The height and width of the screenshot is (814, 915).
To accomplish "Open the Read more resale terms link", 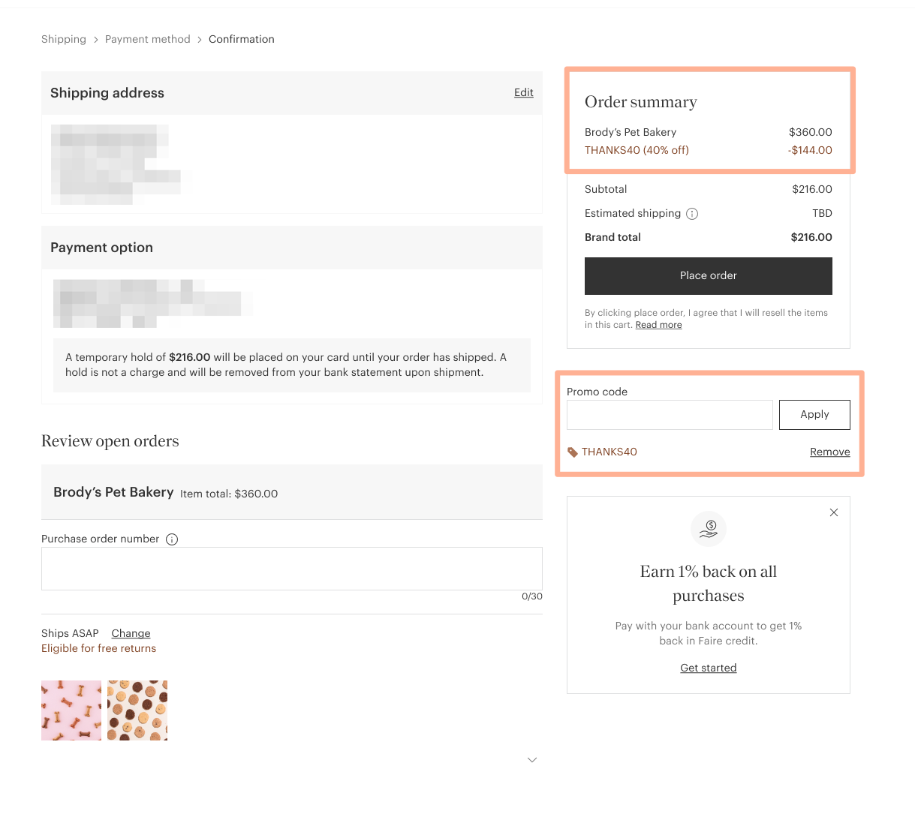I will click(x=659, y=325).
